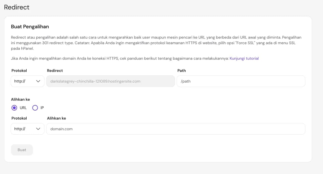Screen dimensions: 323x174
Task: Click the Redirect field label above the domain field
Action: (x=55, y=71)
